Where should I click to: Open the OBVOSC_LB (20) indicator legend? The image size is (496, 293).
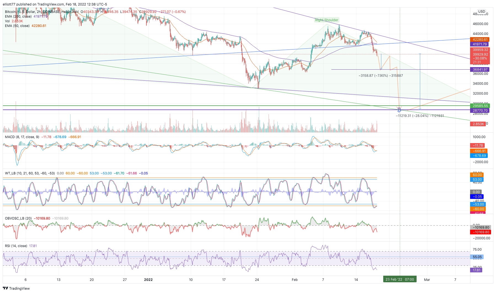[18, 218]
